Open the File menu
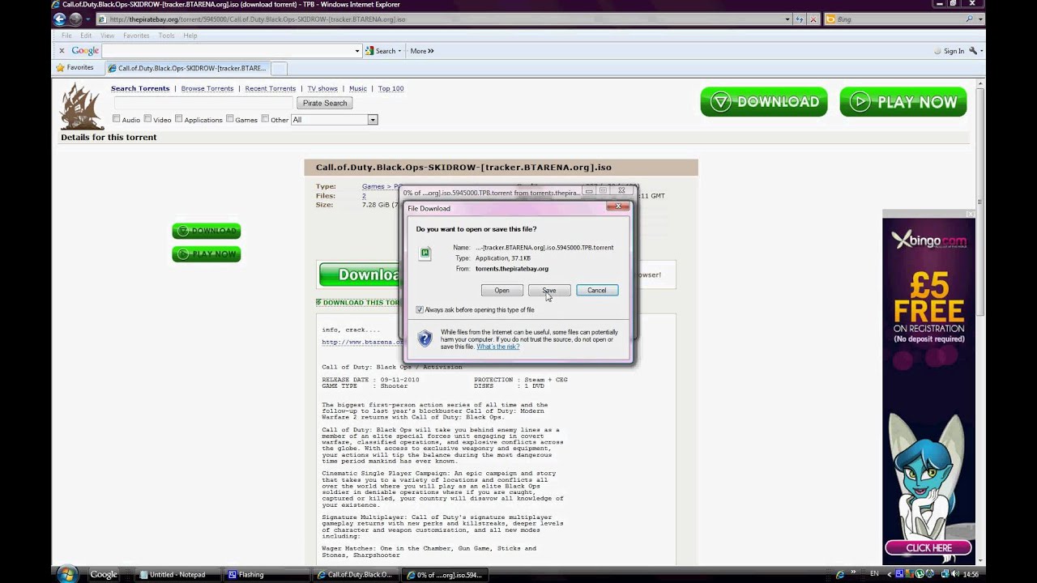 (66, 36)
